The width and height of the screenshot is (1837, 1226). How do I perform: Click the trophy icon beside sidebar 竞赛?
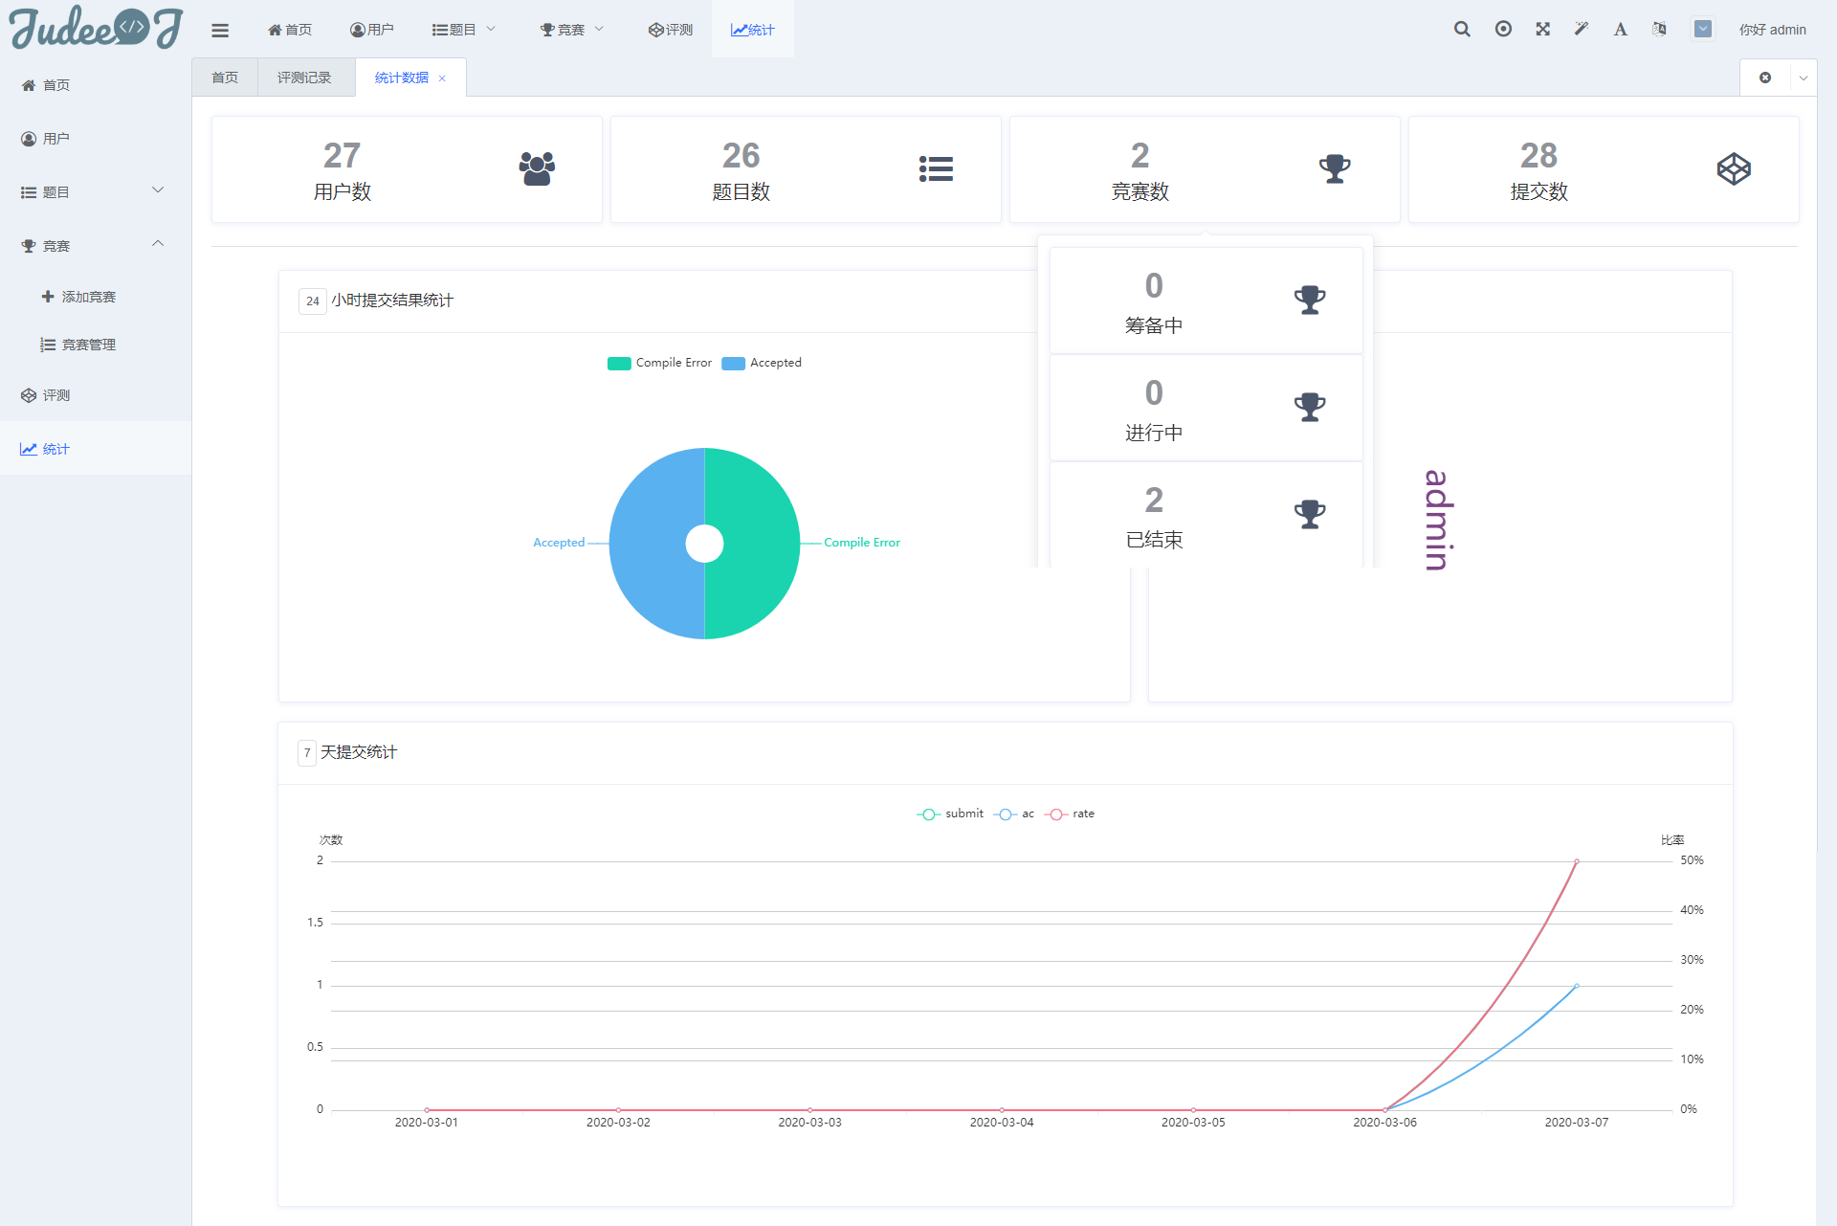pyautogui.click(x=29, y=246)
